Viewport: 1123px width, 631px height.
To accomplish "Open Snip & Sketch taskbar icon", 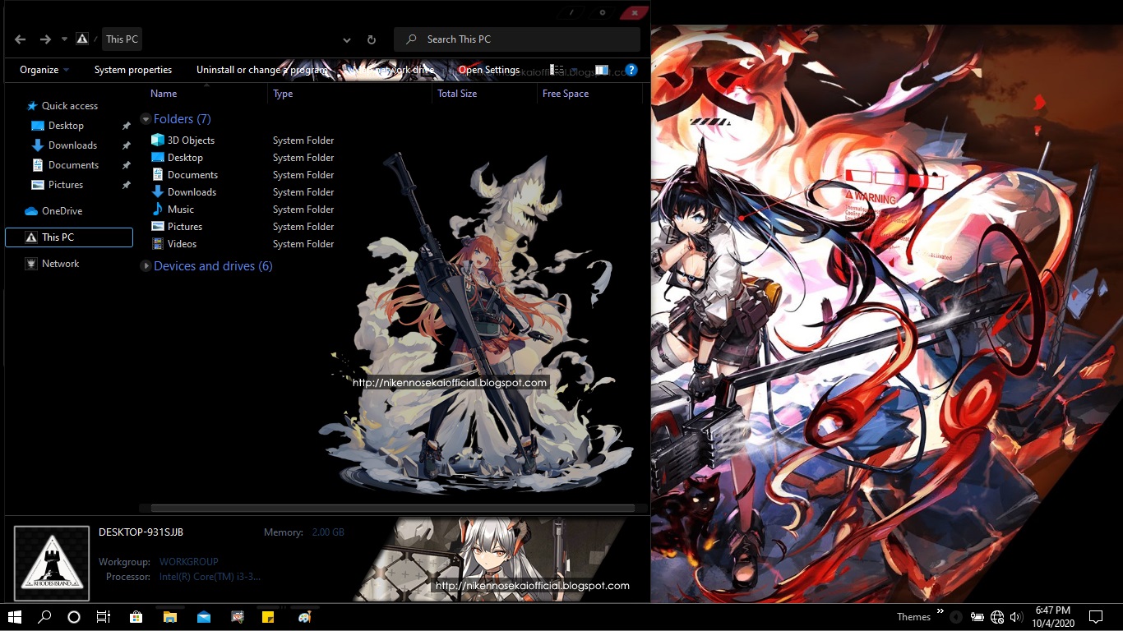I will [238, 616].
